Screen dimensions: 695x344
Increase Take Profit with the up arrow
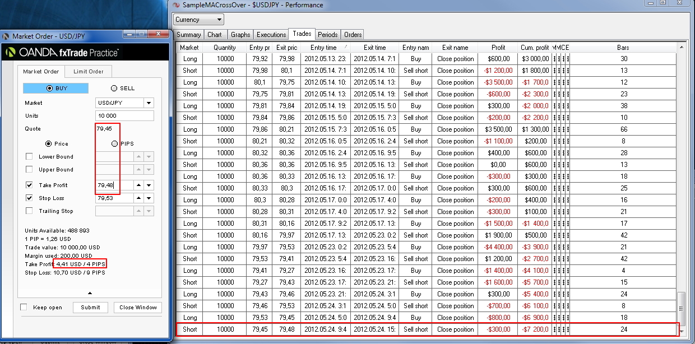click(138, 185)
